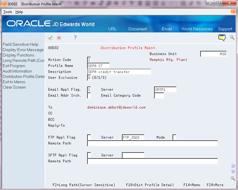Image resolution: width=238 pixels, height=190 pixels.
Task: Click the red X cancel icon
Action: click(x=59, y=37)
